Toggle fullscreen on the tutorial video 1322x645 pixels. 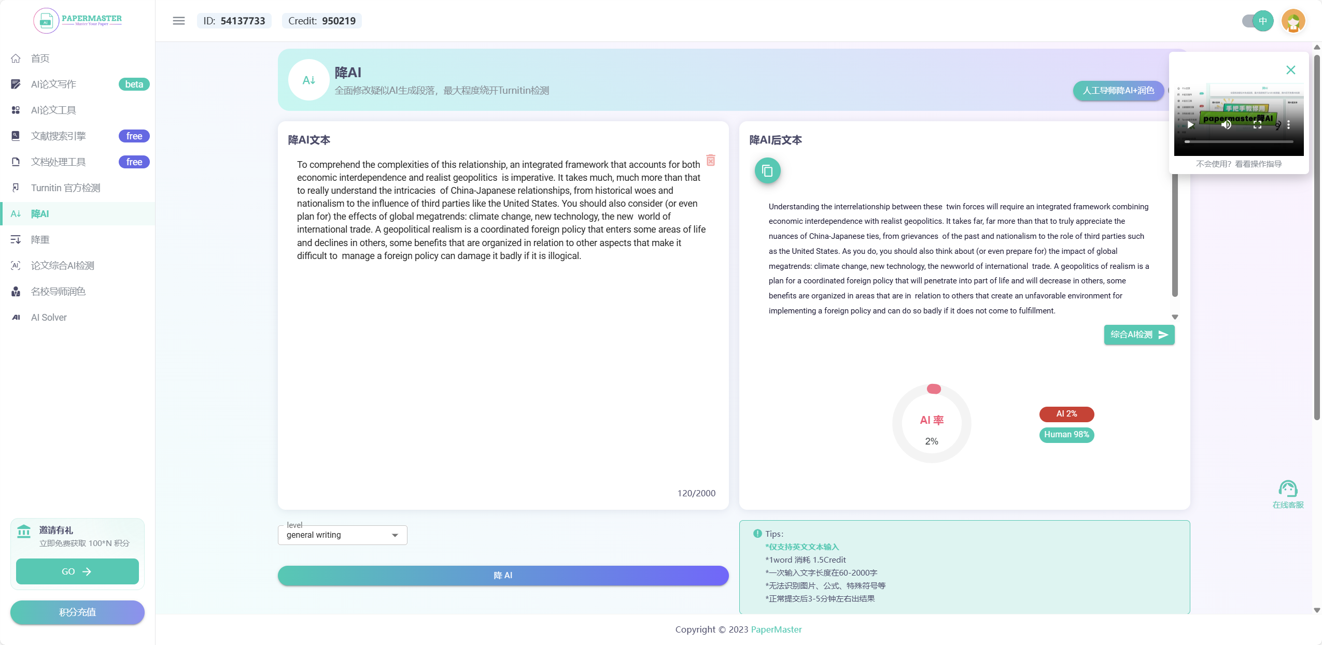tap(1257, 124)
